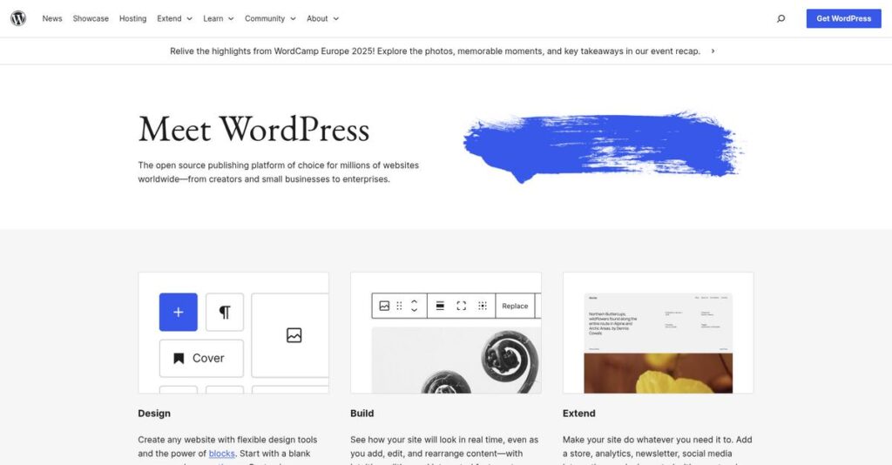Navigate to the Hosting page
Image resolution: width=892 pixels, height=465 pixels.
coord(132,18)
